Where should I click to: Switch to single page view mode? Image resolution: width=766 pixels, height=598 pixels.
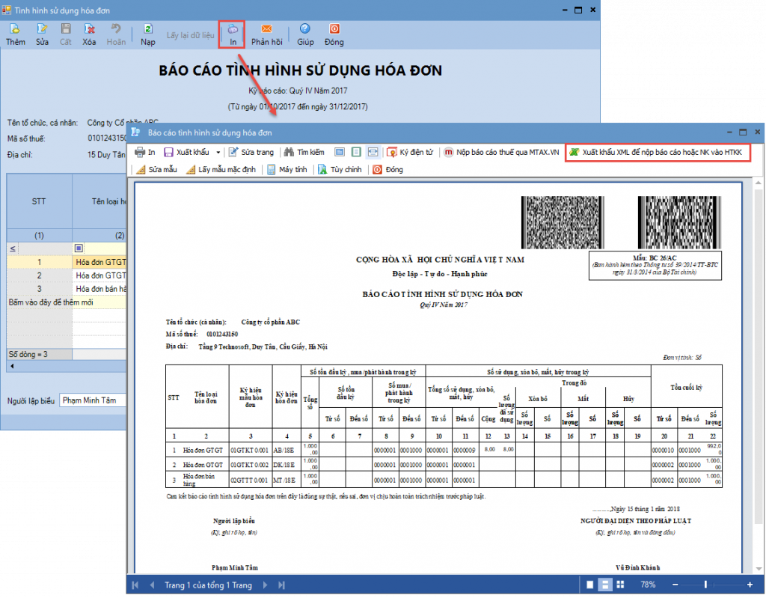590,585
